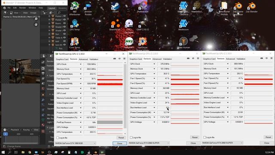275x155 pixels.
Task: Click the pan hand gizmo in Blender image editor
Action: 36,25
